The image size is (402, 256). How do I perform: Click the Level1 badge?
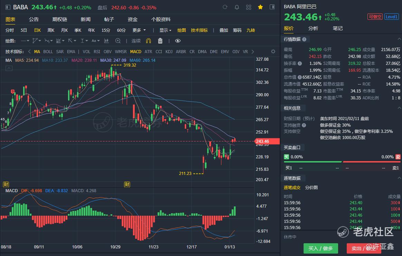click(392, 17)
